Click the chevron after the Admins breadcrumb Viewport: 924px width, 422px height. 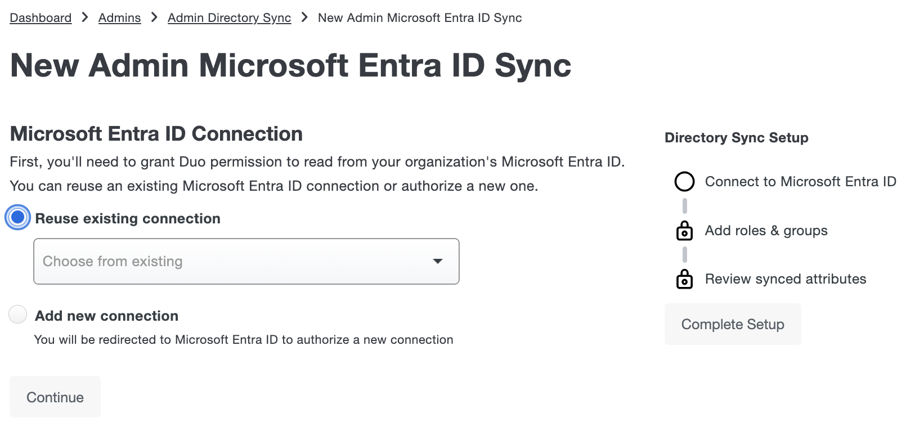pos(154,17)
